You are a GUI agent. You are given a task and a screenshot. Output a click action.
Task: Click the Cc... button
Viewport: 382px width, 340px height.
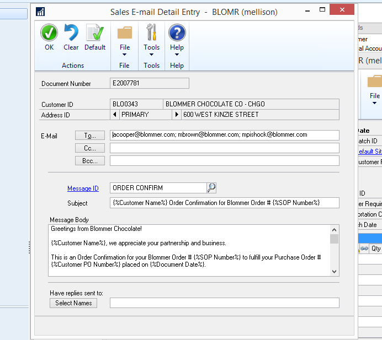click(90, 148)
